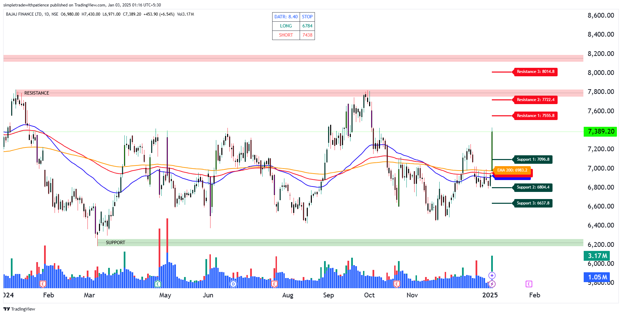Screen dimensions: 622x315
Task: Click the DATR: 8.40 table cell
Action: click(x=286, y=17)
